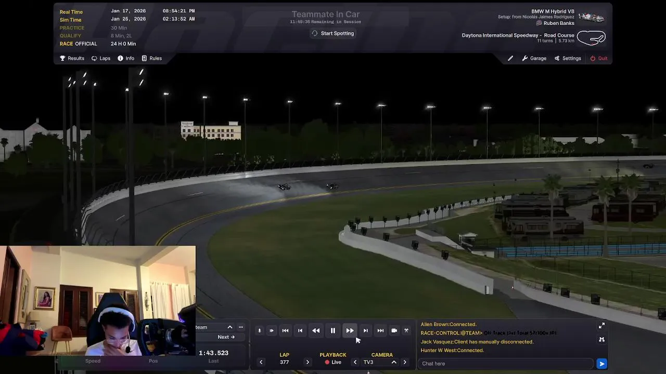This screenshot has width=666, height=374.
Task: Click the microphone icon in replay bar
Action: (x=259, y=330)
